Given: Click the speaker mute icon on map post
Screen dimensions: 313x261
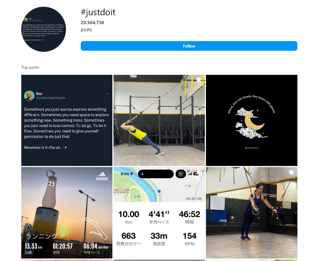Looking at the screenshot, I should [x=180, y=174].
